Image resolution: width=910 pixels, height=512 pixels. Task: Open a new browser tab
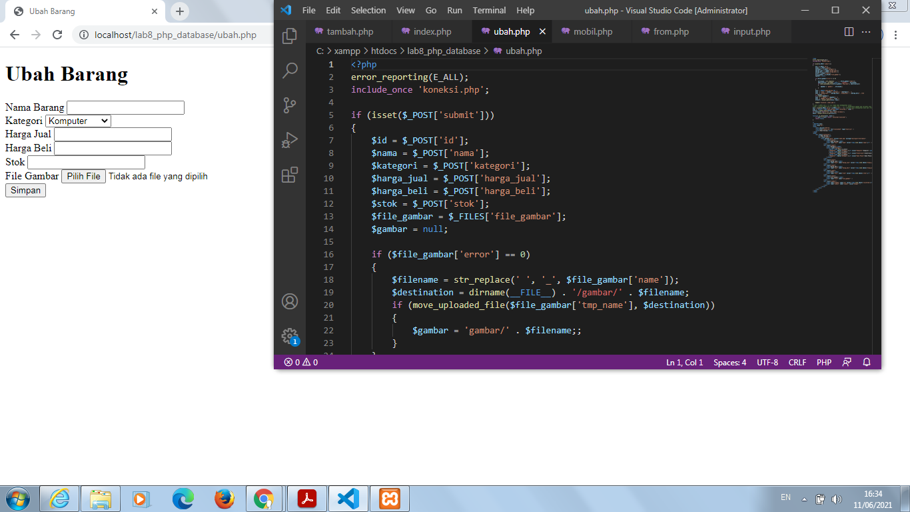[179, 11]
